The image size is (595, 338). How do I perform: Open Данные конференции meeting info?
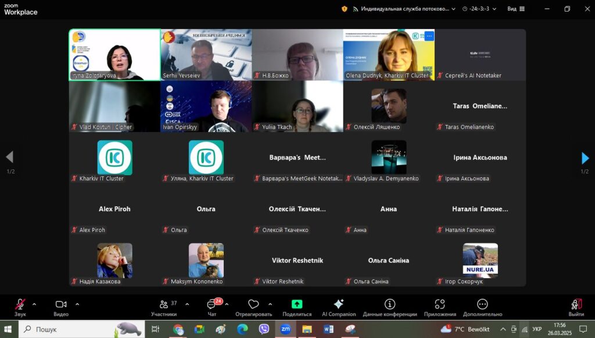(390, 308)
